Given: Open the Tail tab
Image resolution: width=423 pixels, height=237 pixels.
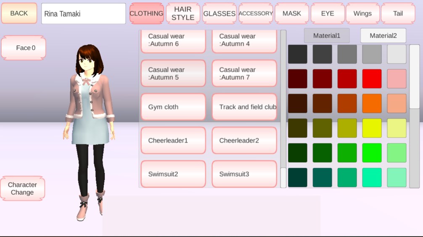Looking at the screenshot, I should [x=398, y=13].
